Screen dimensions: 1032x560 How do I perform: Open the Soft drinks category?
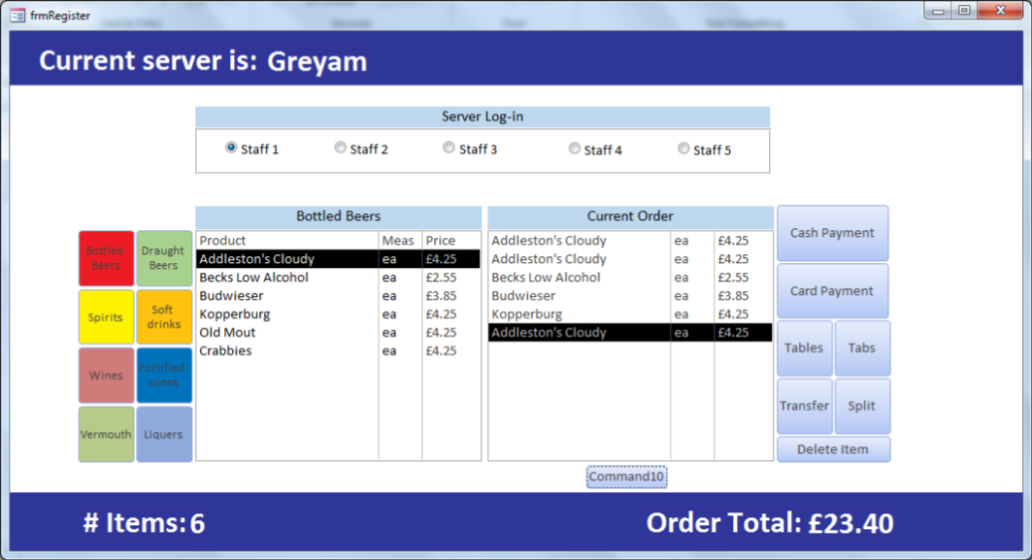[164, 317]
